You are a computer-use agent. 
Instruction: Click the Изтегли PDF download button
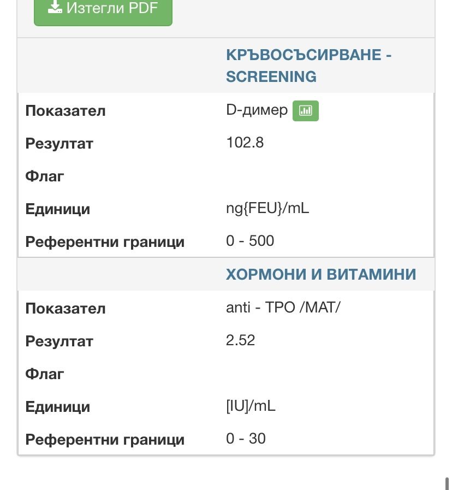(103, 9)
